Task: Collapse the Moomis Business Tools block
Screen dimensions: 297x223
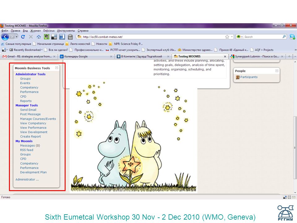Action: coord(57,68)
